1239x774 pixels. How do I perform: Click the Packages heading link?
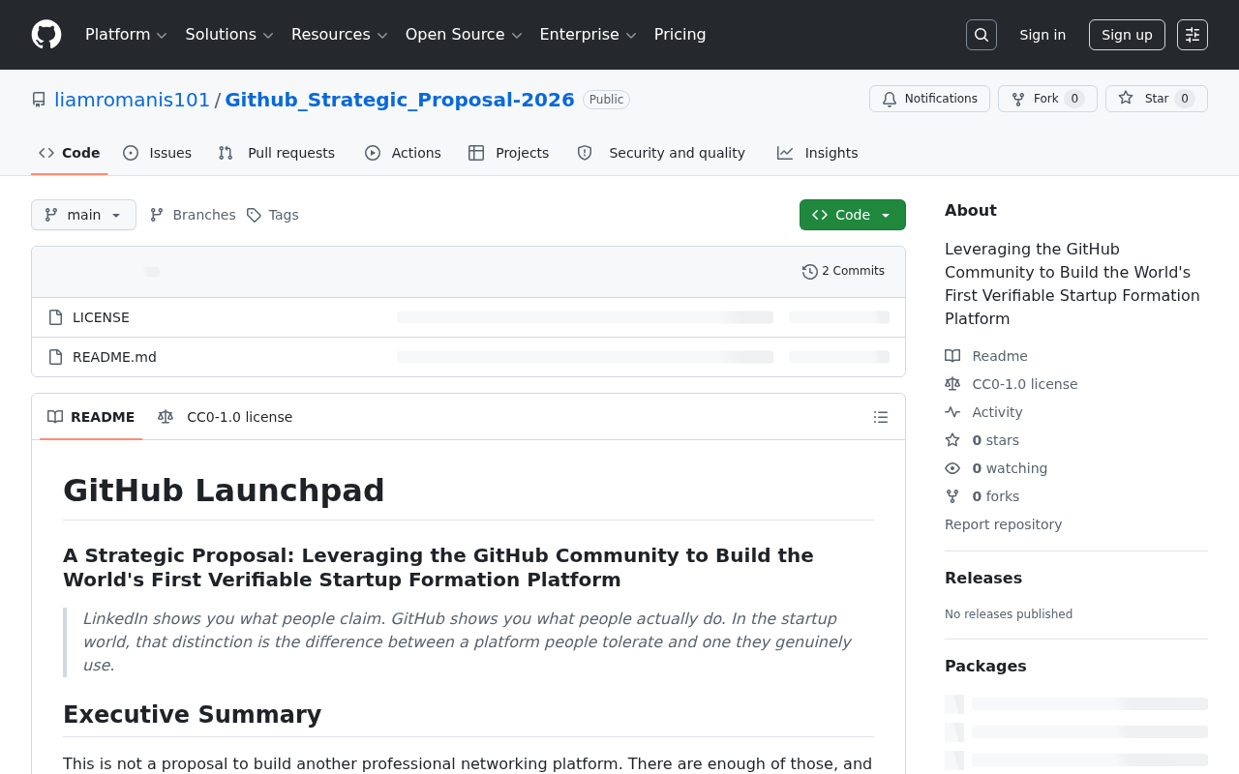click(985, 667)
